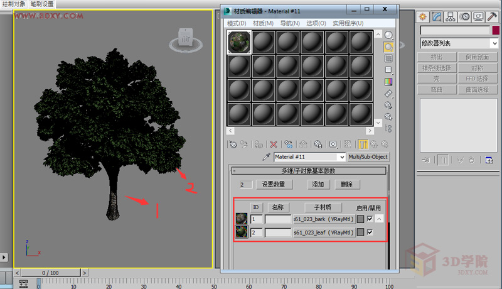Viewport: 502px width, 289px height.
Task: Click the name field of ID 1 row
Action: point(278,219)
